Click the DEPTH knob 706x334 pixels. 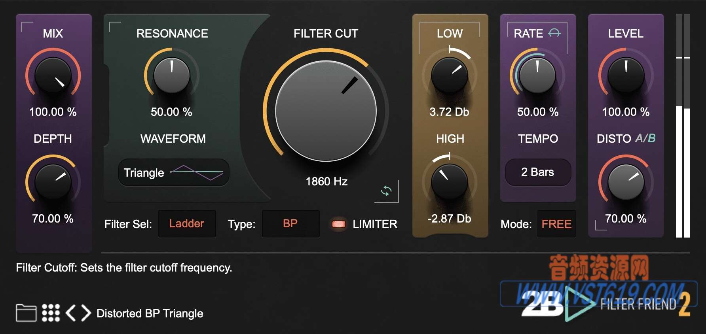(53, 182)
